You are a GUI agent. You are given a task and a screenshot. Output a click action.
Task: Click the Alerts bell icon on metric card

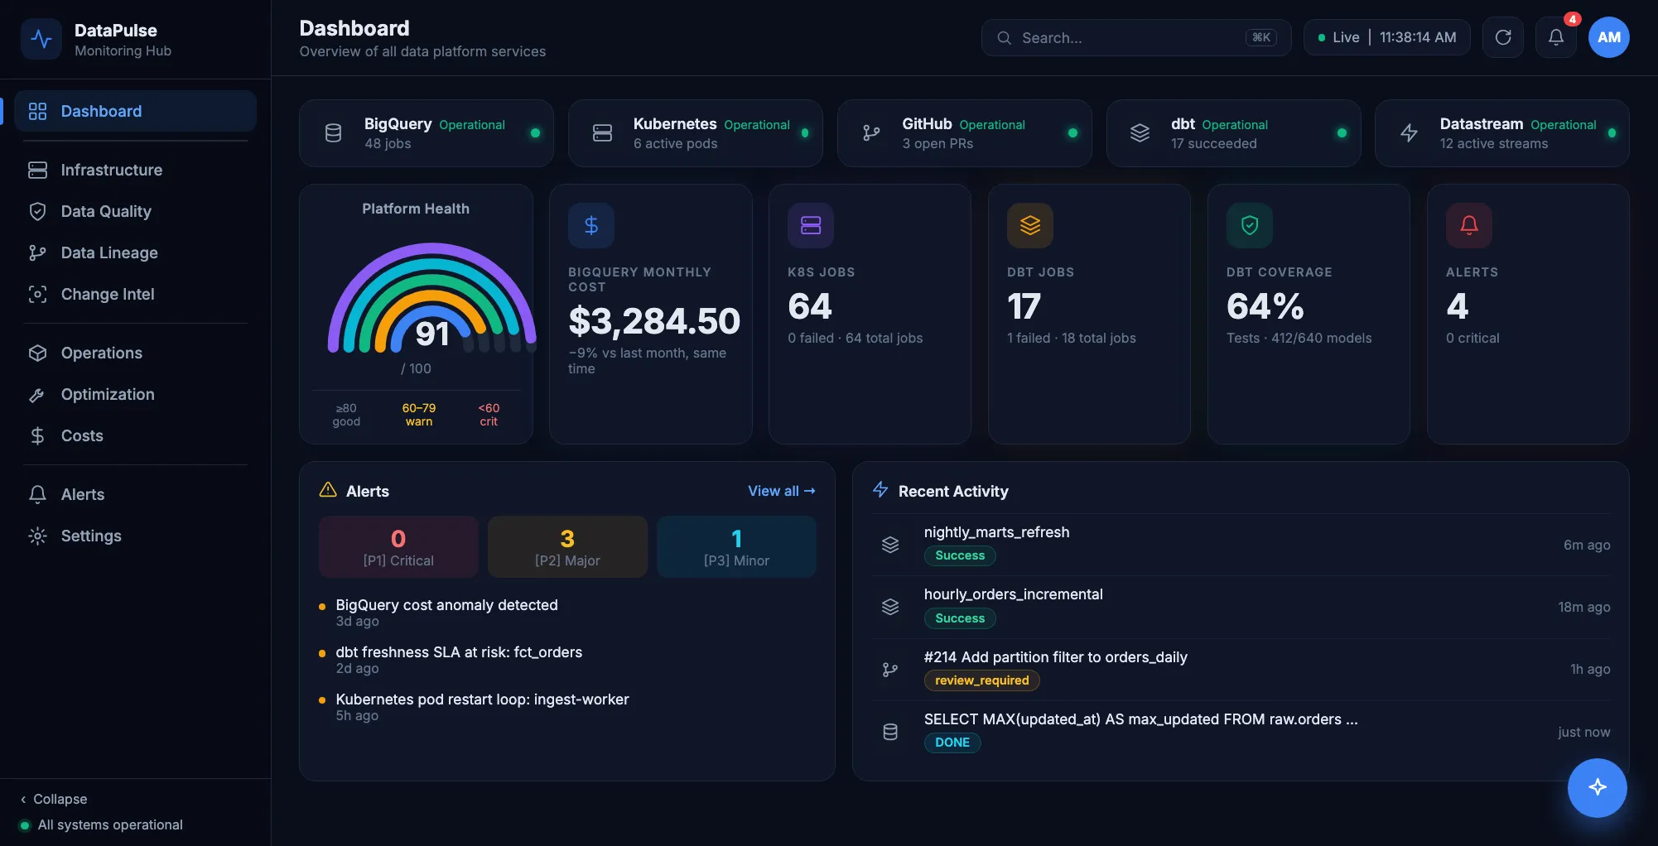coord(1468,225)
